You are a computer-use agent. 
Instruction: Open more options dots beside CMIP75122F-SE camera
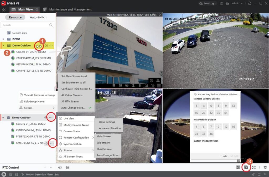[52, 143]
